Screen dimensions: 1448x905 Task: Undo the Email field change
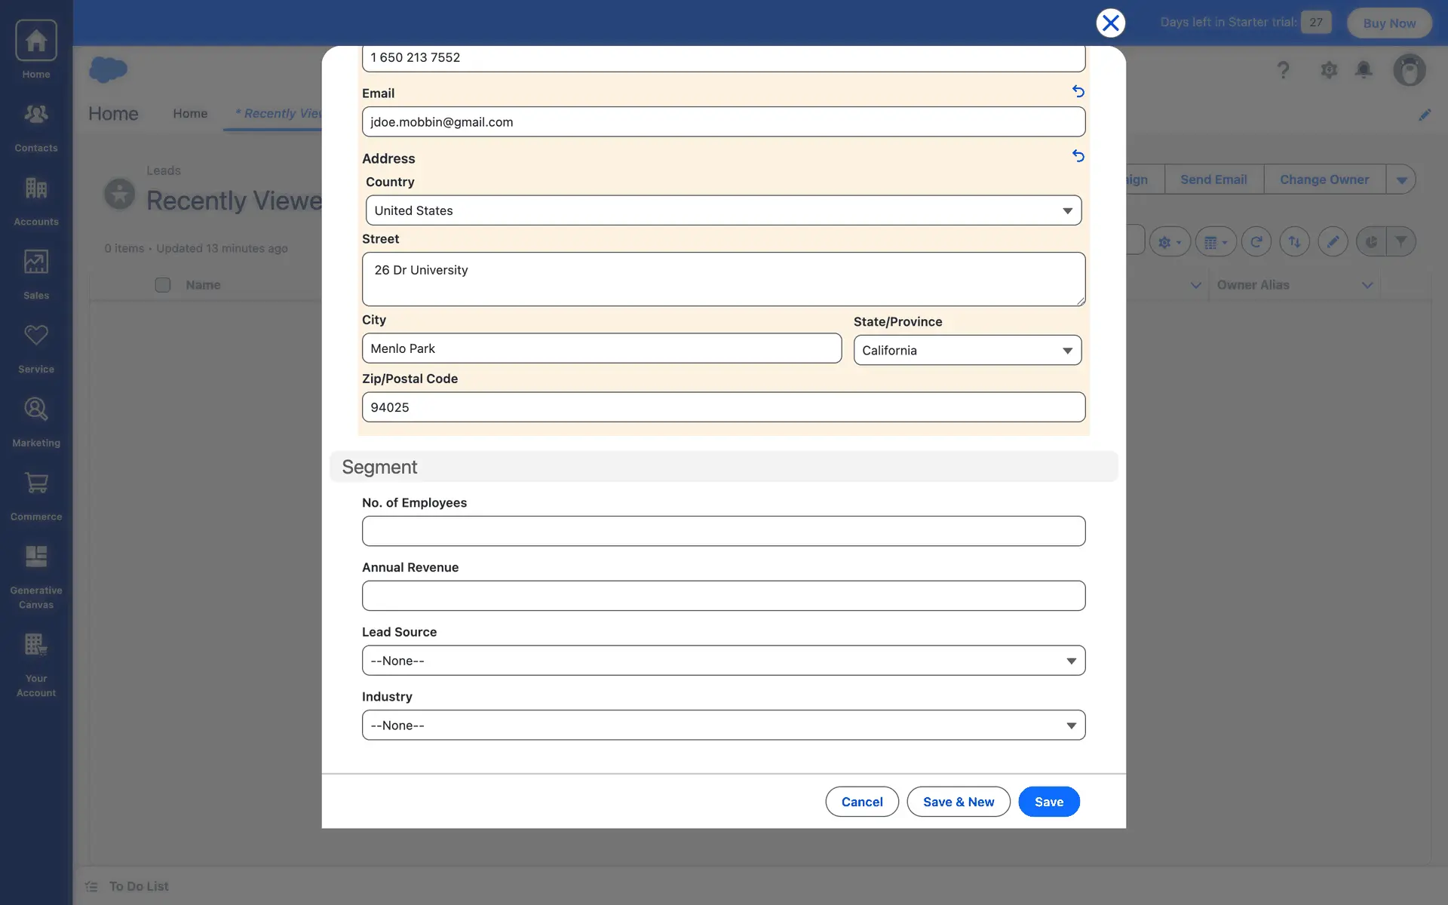(1078, 91)
